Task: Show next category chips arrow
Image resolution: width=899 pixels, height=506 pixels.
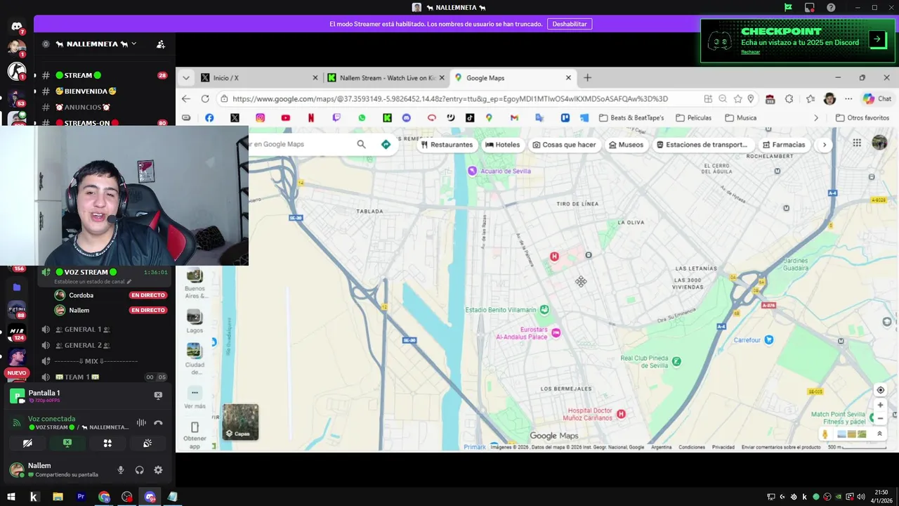Action: coord(825,145)
